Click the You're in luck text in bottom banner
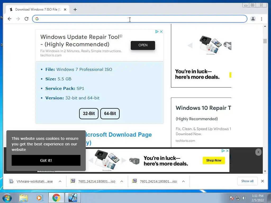271x203 pixels. pyautogui.click(x=166, y=161)
